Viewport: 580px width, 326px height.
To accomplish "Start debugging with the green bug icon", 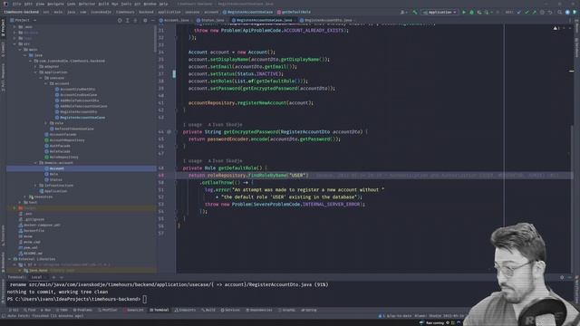I will click(471, 12).
